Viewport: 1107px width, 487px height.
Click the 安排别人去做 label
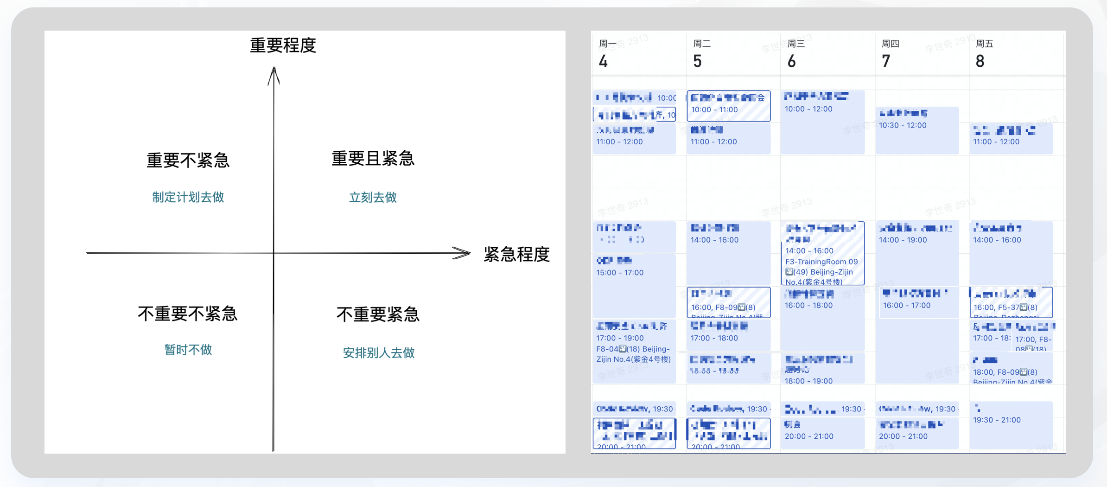tap(378, 353)
